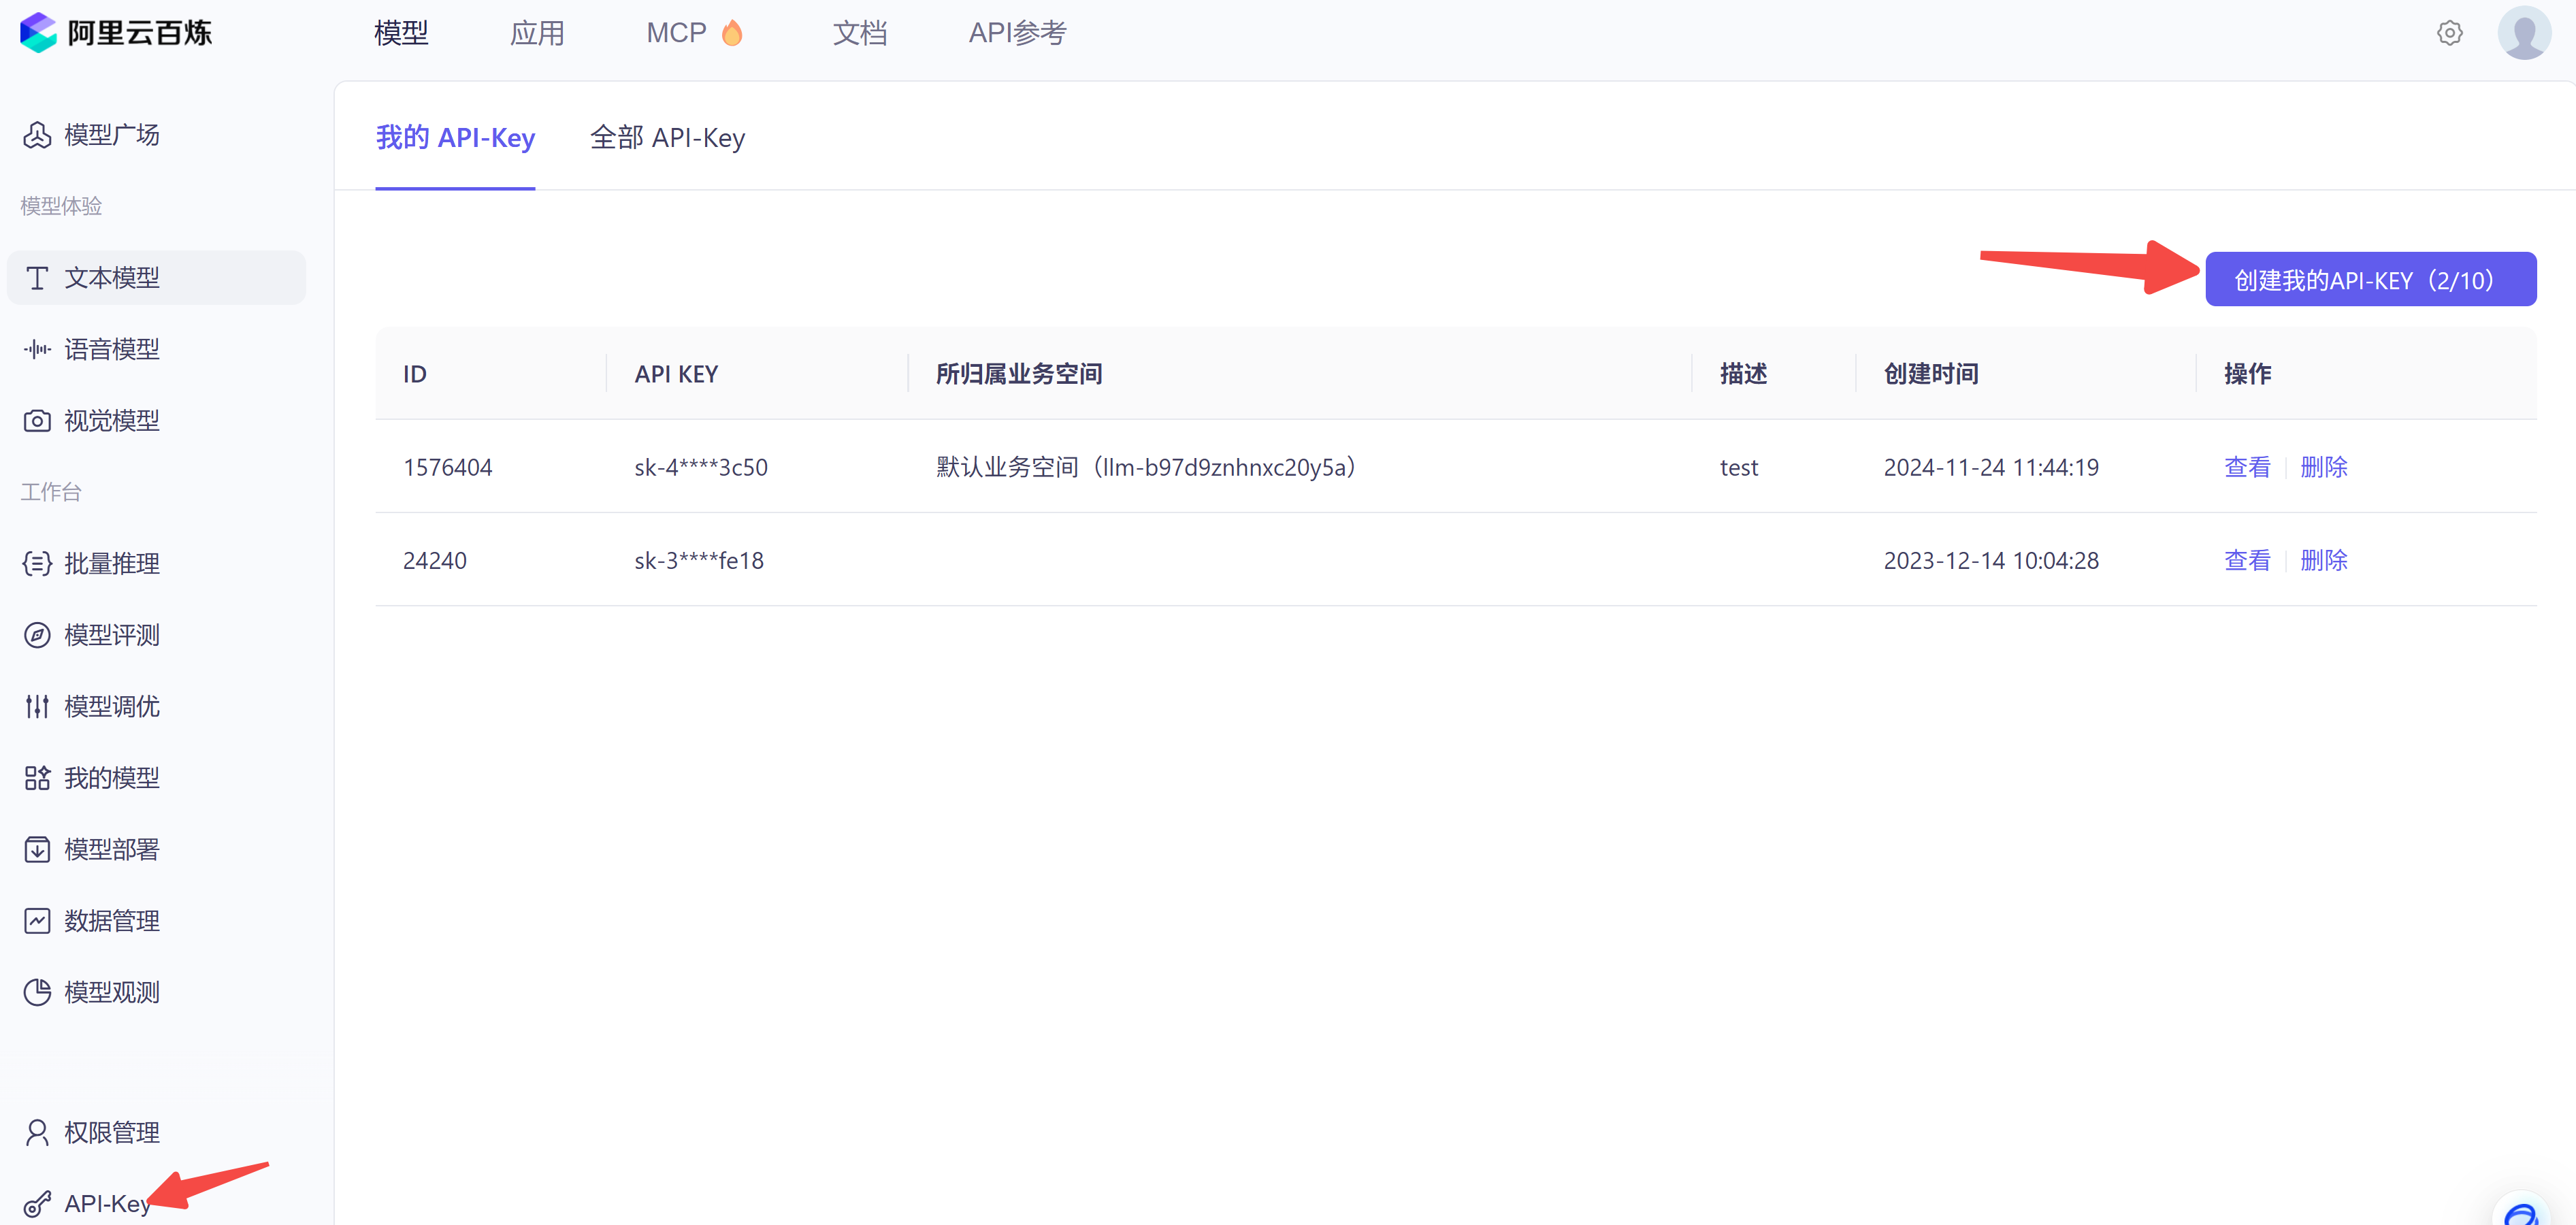The height and width of the screenshot is (1225, 2576).
Task: Open the API参考 top menu
Action: click(1017, 33)
